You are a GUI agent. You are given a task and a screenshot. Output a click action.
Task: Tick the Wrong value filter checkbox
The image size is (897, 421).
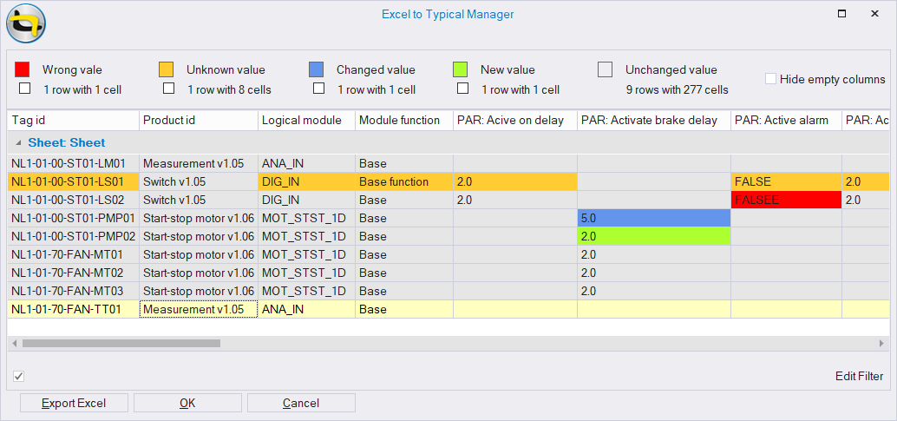coord(24,89)
